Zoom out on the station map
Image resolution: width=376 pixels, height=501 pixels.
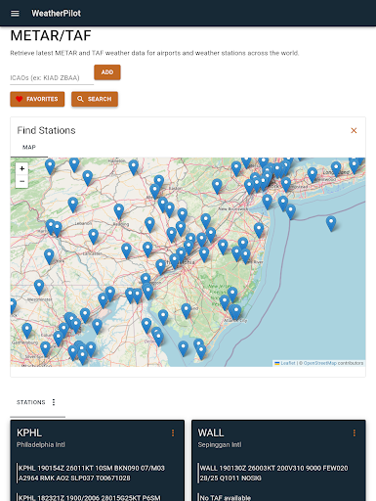pos(22,181)
